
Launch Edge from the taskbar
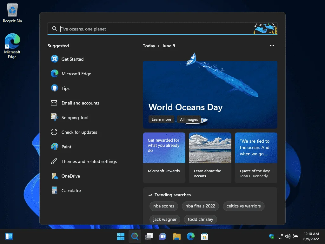[191, 236]
